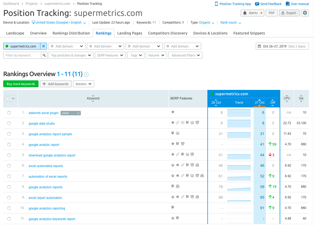This screenshot has width=314, height=227.
Task: Click the video SERP icon for google data studio
Action: [182, 123]
